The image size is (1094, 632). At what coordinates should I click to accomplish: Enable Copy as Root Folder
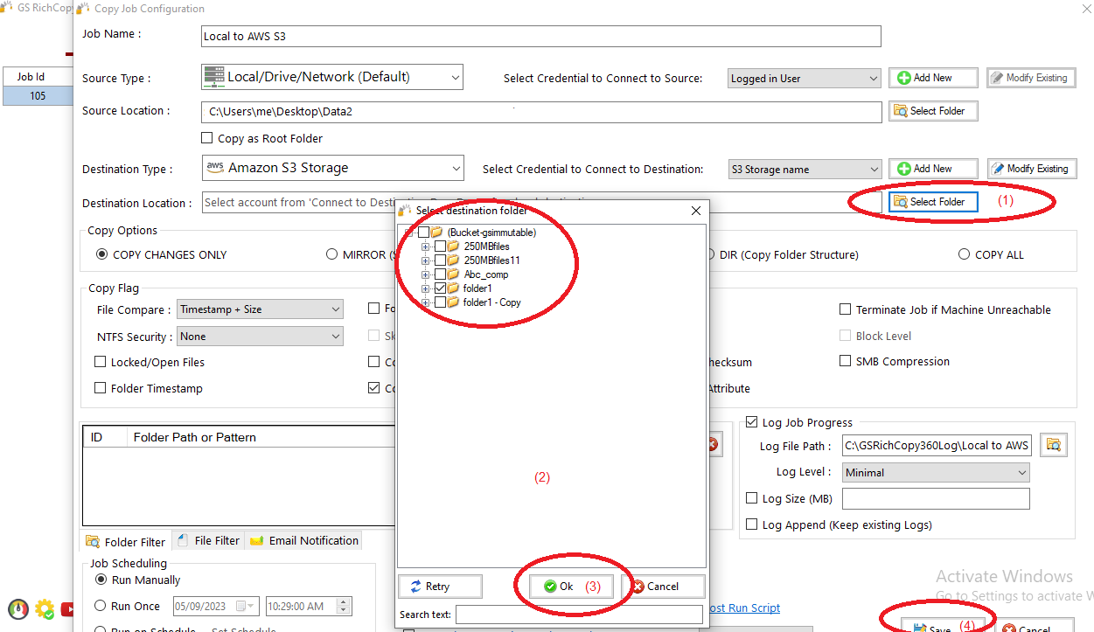(207, 138)
